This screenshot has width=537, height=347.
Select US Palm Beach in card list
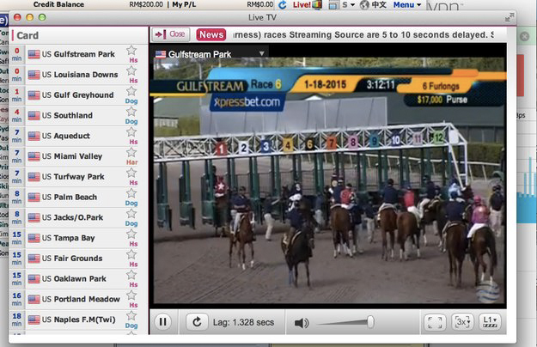[78, 197]
